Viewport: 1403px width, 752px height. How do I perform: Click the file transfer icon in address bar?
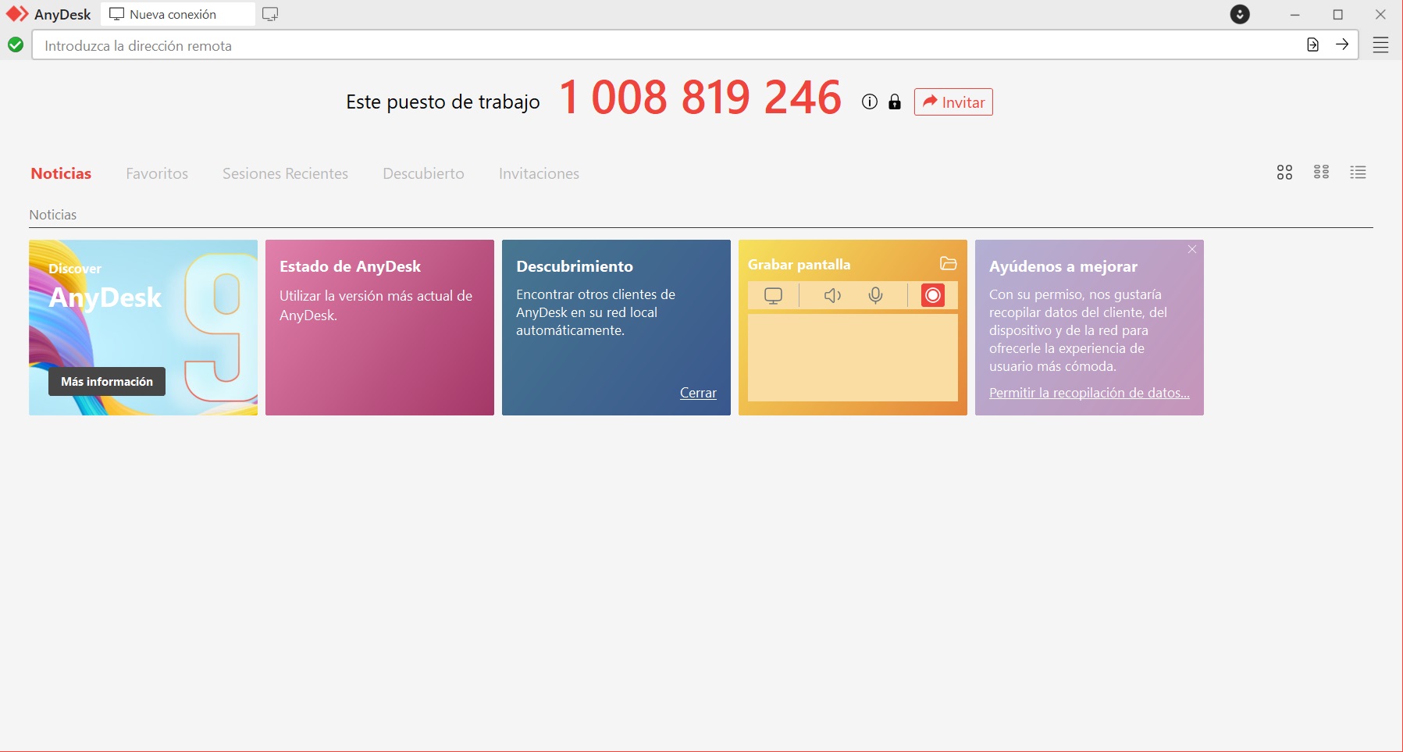click(x=1312, y=45)
